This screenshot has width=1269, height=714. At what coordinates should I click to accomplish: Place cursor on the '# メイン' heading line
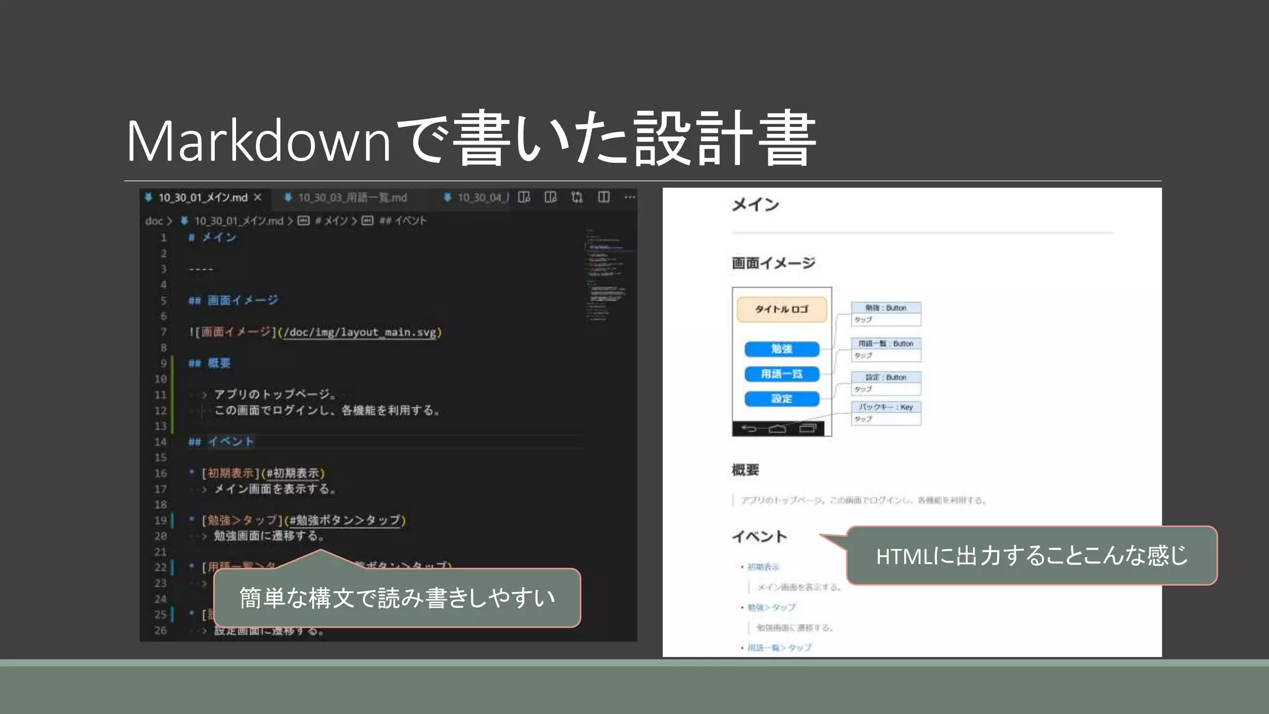coord(213,237)
